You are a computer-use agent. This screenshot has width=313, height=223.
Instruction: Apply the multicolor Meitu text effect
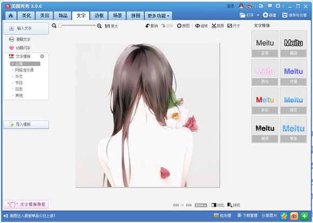(265, 101)
